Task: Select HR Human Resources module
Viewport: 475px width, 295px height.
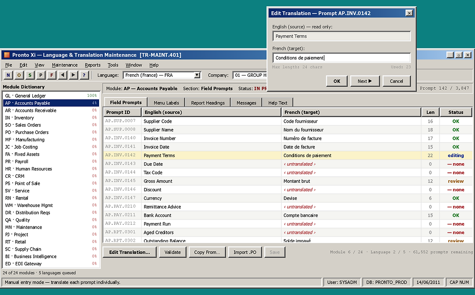Action: (51, 169)
